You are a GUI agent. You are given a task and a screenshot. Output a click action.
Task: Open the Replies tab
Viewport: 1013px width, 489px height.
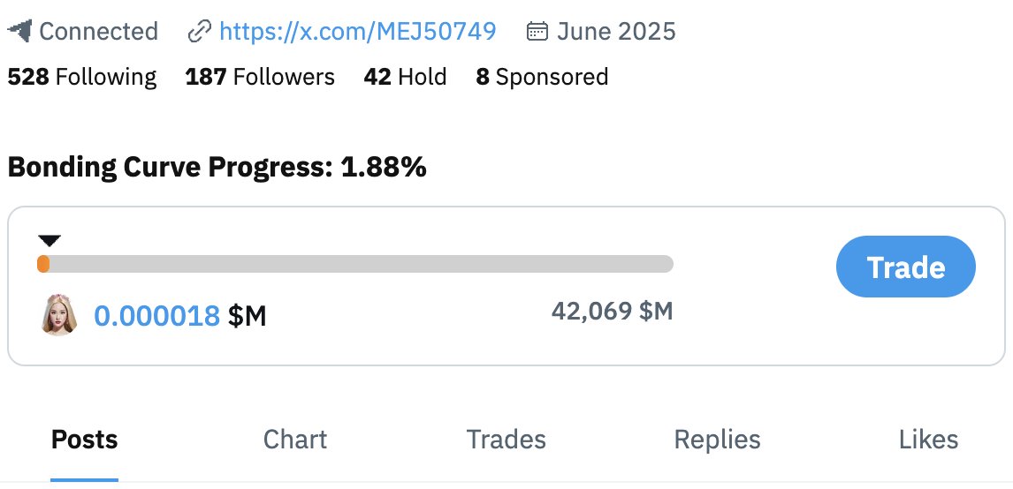pyautogui.click(x=717, y=440)
